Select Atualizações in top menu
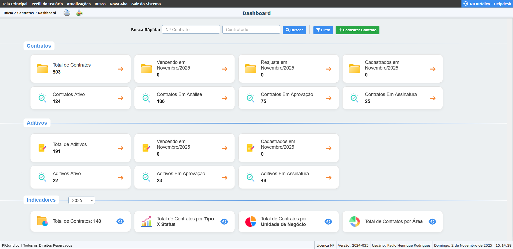The height and width of the screenshot is (249, 513). pyautogui.click(x=79, y=4)
